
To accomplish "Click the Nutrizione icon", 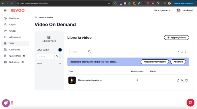I will pyautogui.click(x=5, y=62).
